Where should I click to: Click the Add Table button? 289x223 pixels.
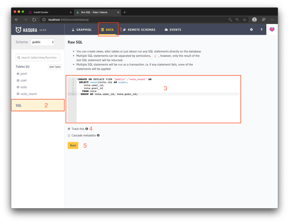click(x=55, y=67)
